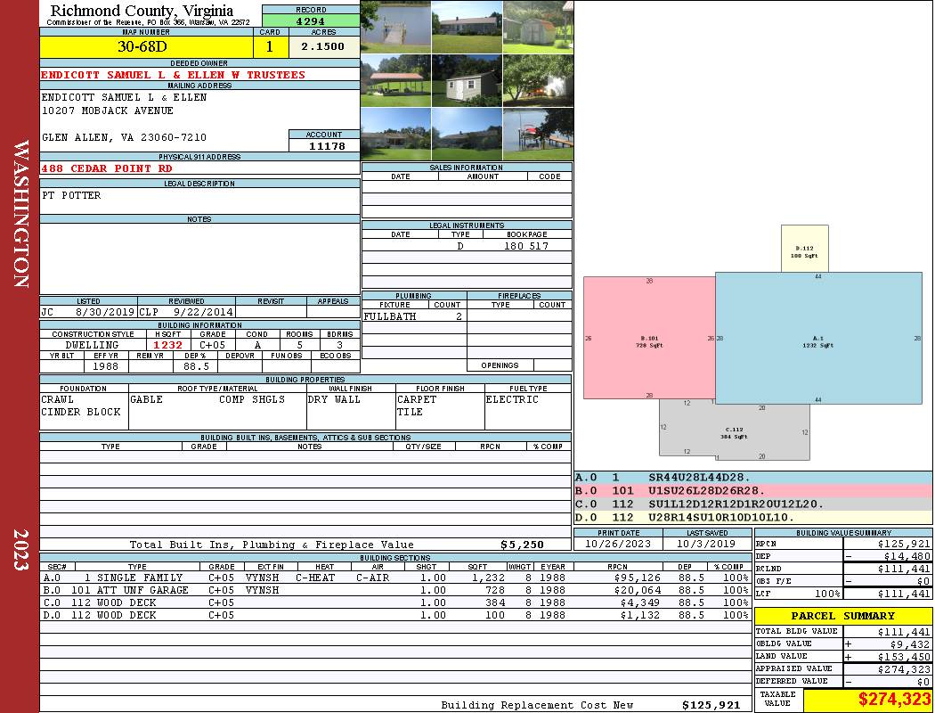The height and width of the screenshot is (713, 935).
Task: Click GLEN ALLEN, VA 23060-7210 line
Action: point(124,137)
